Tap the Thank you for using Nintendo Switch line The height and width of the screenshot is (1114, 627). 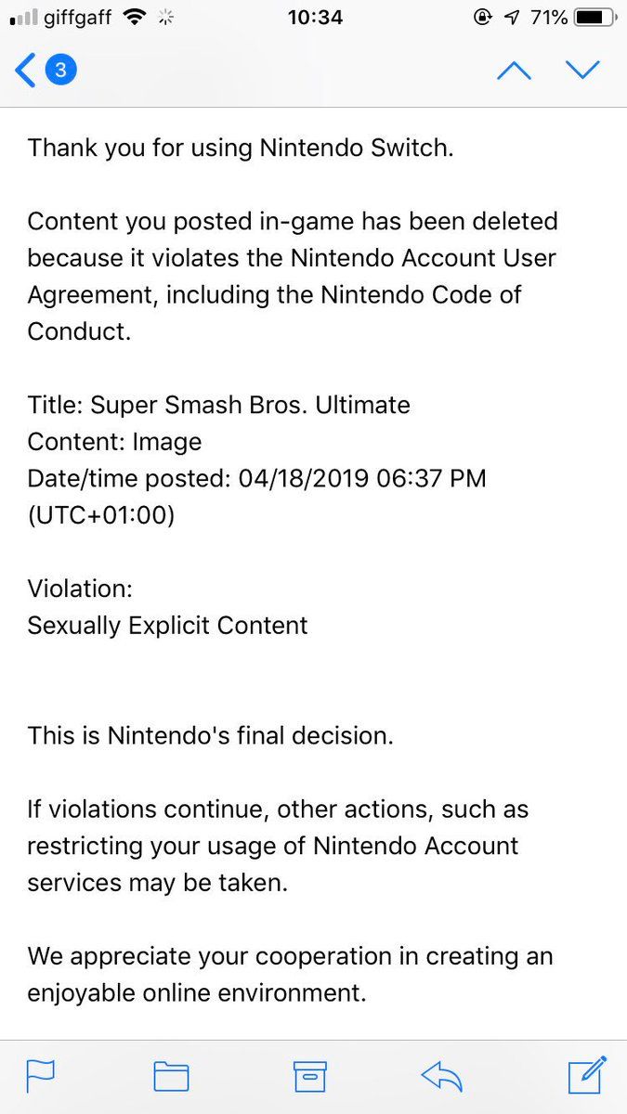coord(241,148)
